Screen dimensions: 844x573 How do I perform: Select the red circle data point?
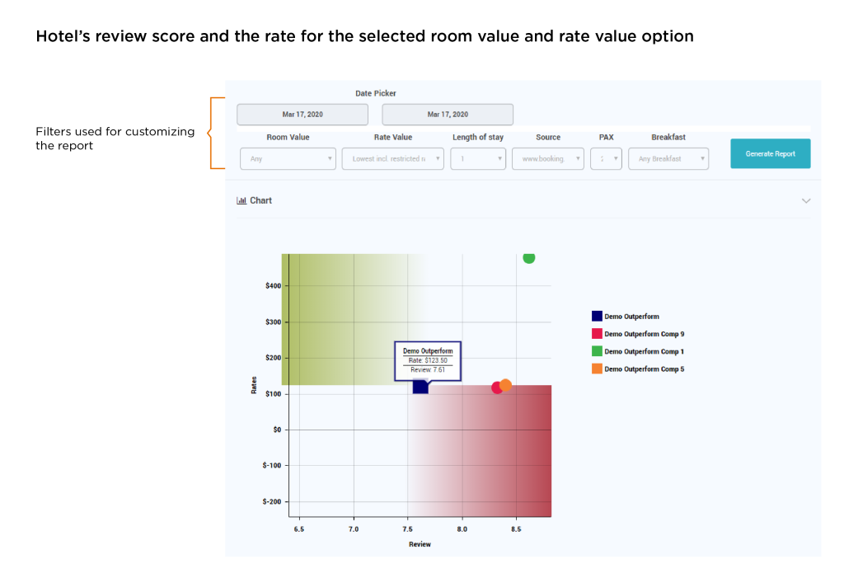(x=495, y=387)
